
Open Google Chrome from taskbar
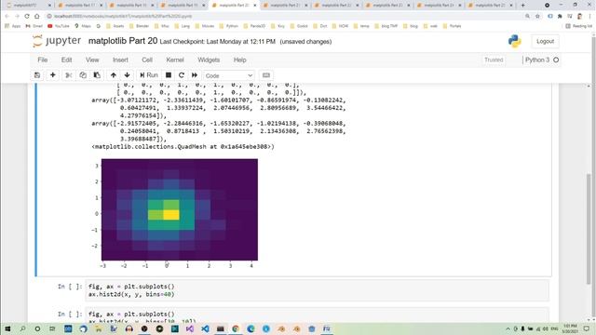pos(236,328)
